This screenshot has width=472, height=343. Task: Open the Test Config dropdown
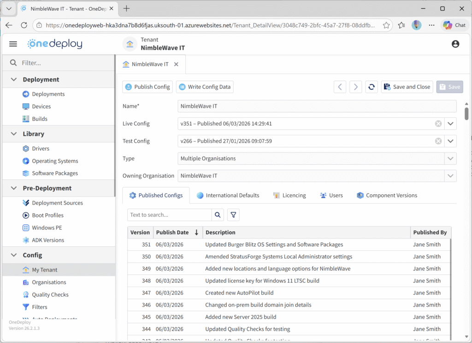[x=450, y=141]
